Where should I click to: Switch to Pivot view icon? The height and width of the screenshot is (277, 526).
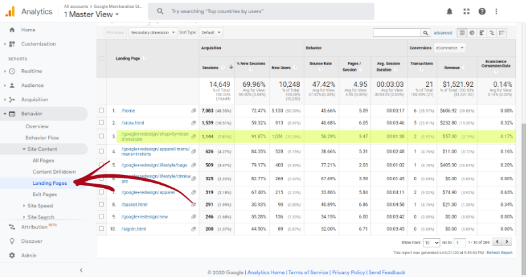[502, 32]
